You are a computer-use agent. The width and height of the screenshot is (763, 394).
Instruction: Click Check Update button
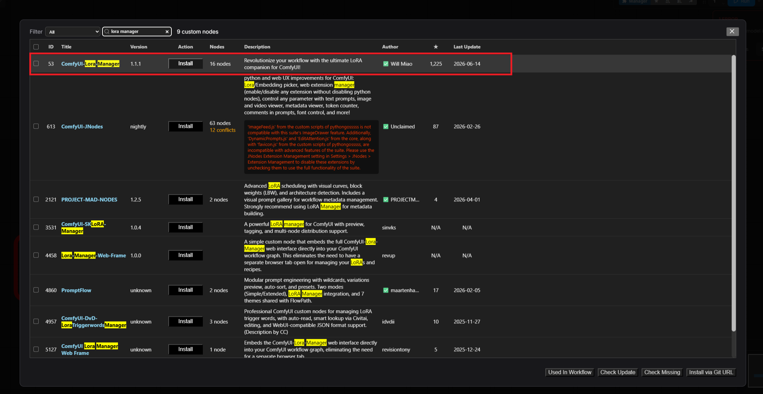618,372
